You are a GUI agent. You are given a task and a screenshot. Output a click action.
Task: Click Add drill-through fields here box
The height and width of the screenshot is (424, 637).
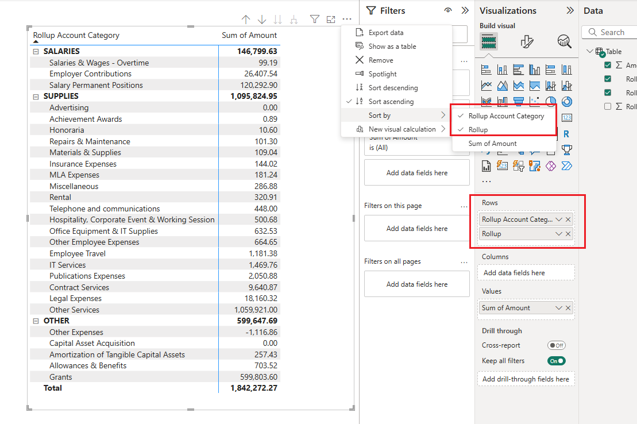526,379
